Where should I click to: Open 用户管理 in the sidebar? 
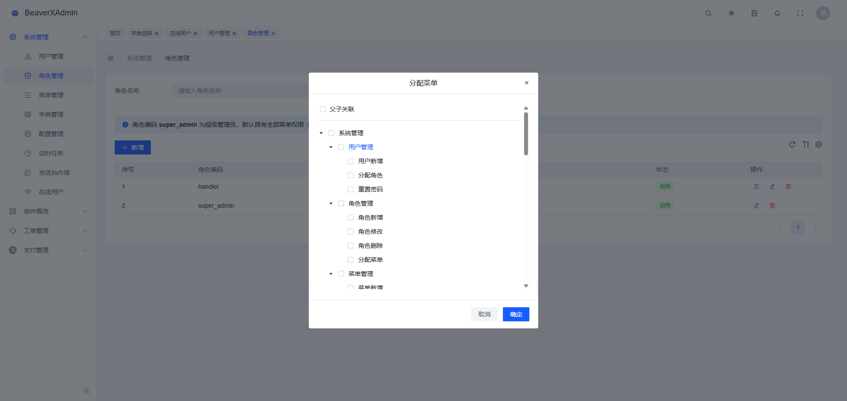pyautogui.click(x=49, y=56)
